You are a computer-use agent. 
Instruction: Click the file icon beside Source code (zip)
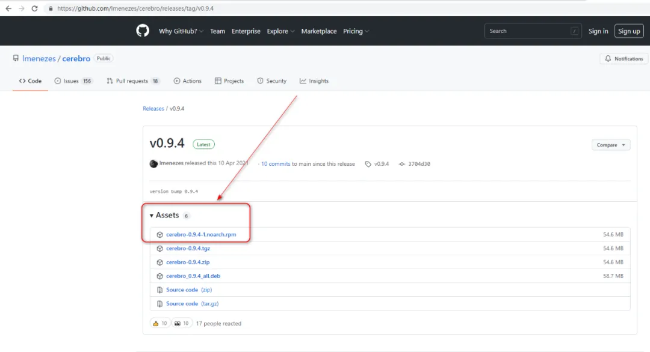(159, 290)
